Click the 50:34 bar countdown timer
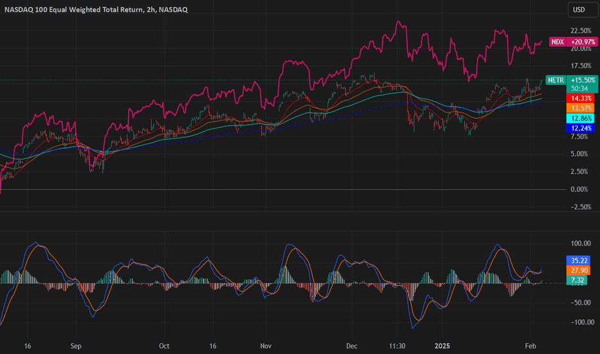The height and width of the screenshot is (354, 600). click(x=579, y=88)
